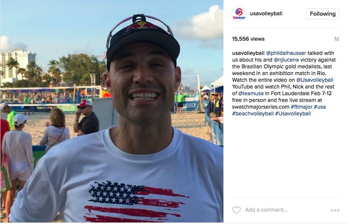Click the #Usavolleyball hashtag
348x224 pixels.
(x=293, y=113)
